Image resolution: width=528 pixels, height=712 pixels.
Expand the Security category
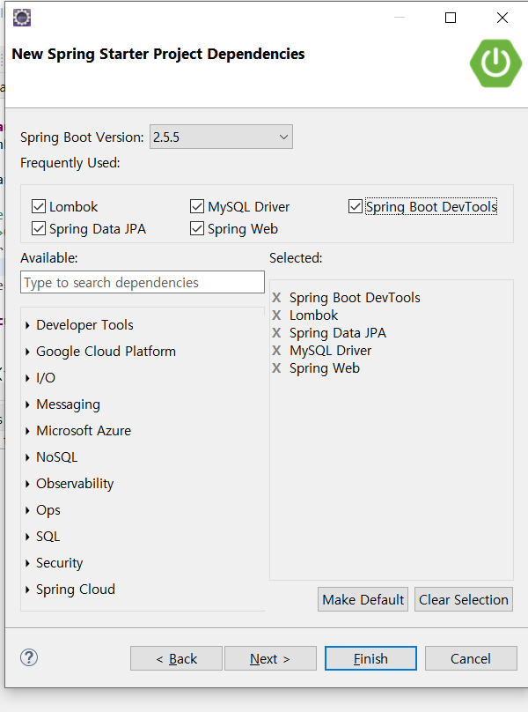(x=27, y=563)
